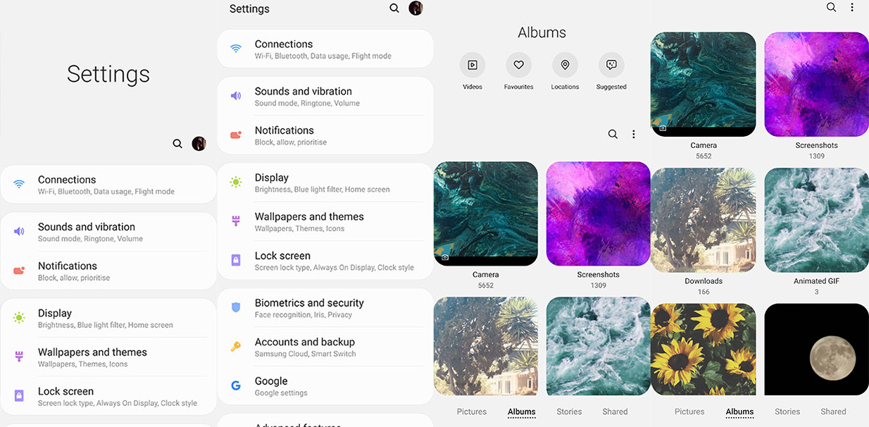Open the Suggested icon
The height and width of the screenshot is (427, 869).
click(611, 65)
